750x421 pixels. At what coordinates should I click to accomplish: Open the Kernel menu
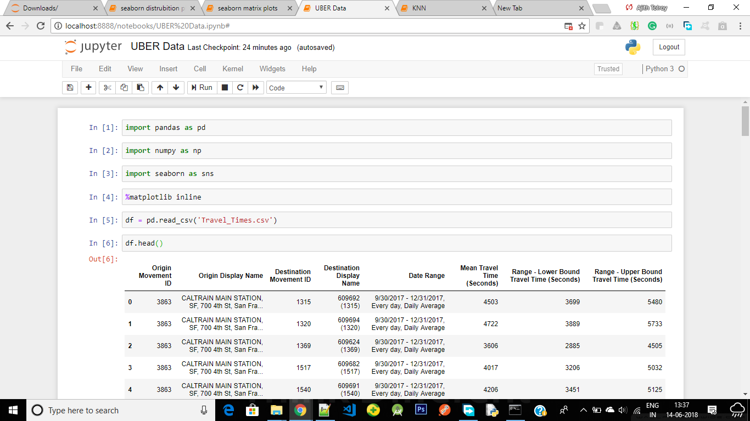[x=232, y=69]
